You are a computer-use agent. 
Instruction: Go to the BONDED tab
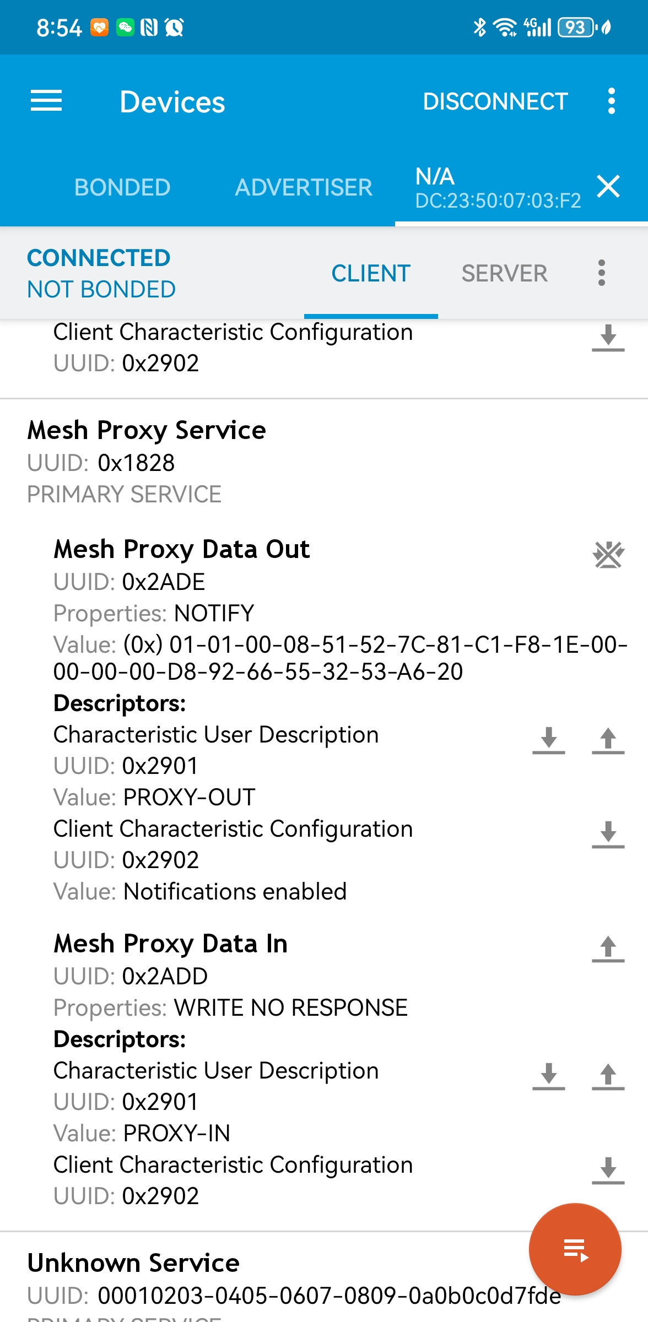click(x=122, y=187)
